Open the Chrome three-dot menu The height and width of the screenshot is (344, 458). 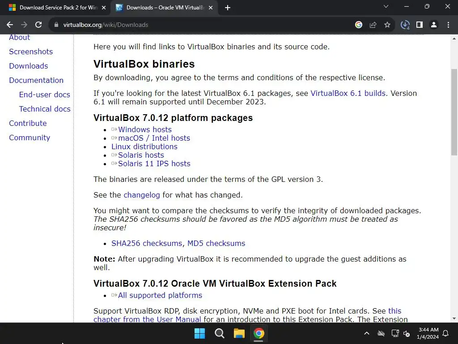tap(448, 25)
